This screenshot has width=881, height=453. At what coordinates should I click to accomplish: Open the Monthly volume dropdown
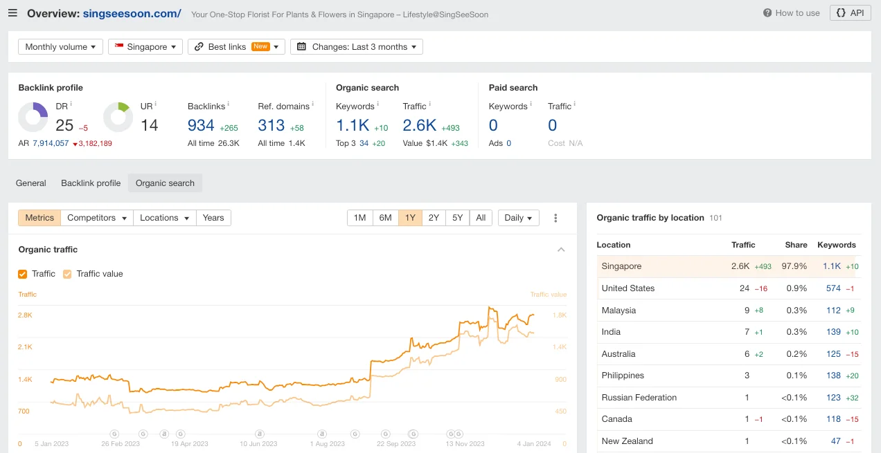click(x=60, y=47)
